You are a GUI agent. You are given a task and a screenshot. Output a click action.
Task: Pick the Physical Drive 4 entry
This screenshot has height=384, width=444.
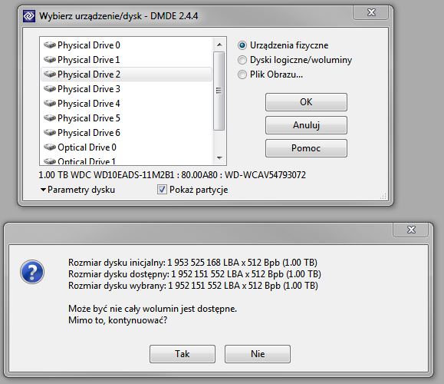pos(127,104)
